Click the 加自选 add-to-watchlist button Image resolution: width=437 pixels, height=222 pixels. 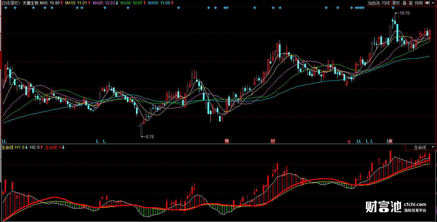click(x=374, y=3)
